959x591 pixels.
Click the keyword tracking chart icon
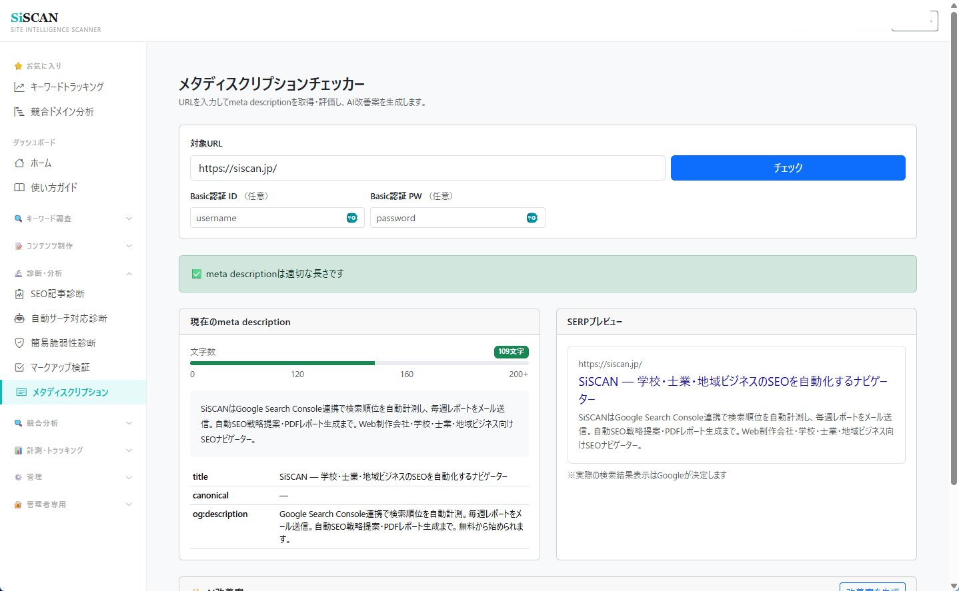click(19, 87)
